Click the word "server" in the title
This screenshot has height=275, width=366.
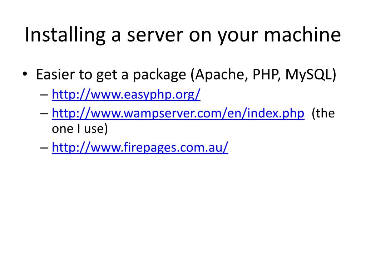155,35
